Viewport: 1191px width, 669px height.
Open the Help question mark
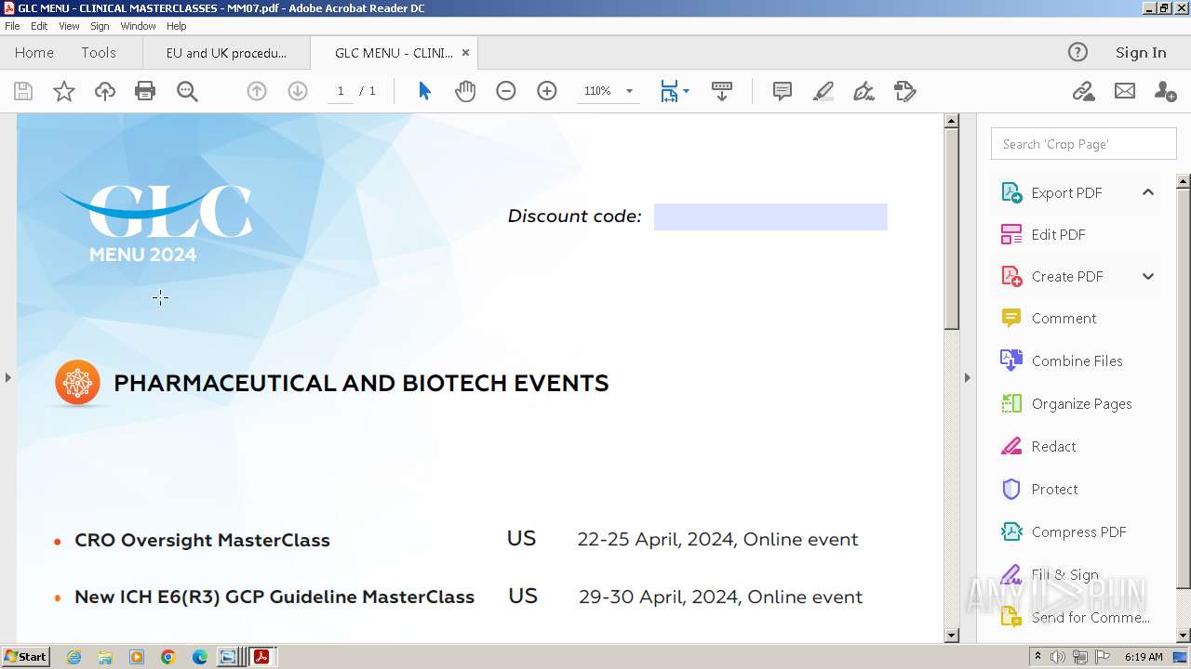(1077, 52)
